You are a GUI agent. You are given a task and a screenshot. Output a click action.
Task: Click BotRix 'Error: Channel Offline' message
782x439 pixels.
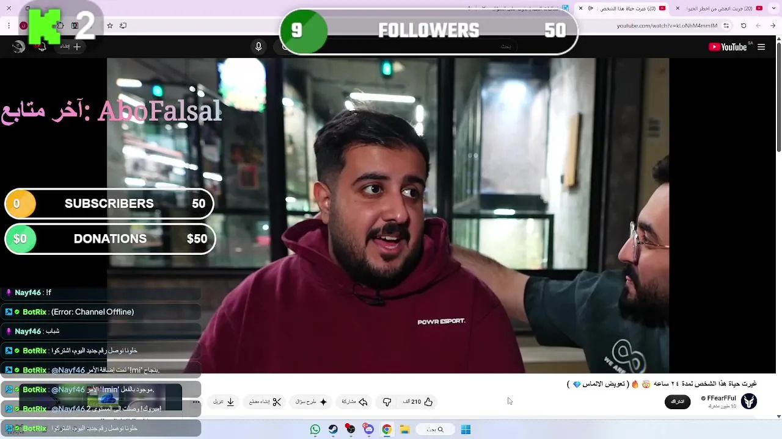(101, 312)
